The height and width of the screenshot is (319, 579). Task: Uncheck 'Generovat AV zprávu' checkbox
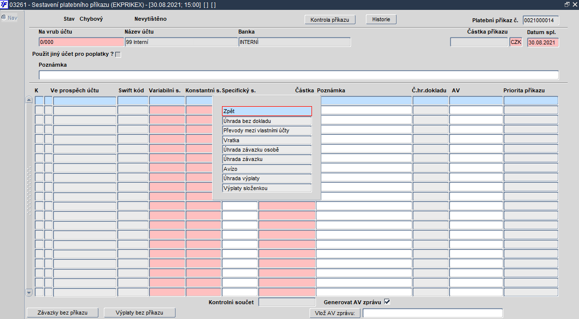pos(387,302)
